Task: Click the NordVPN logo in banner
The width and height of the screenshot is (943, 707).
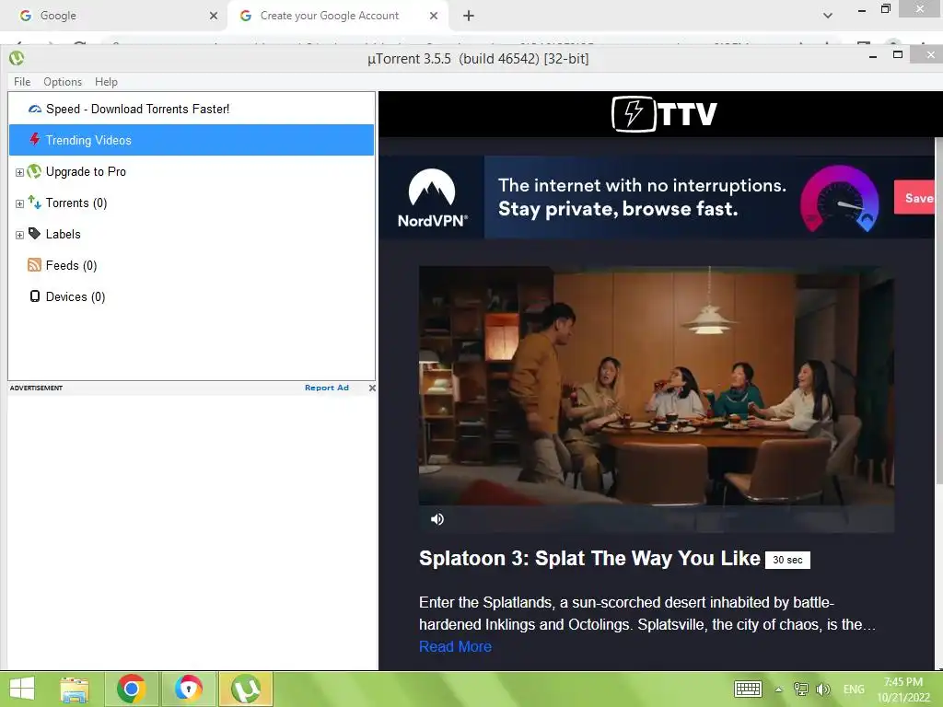Action: (x=432, y=198)
